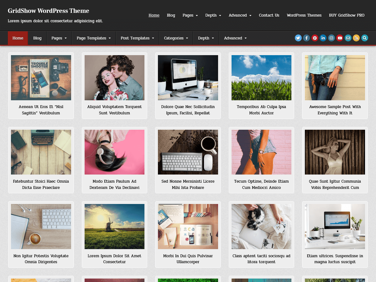Select Contact Us in the top menu
The width and height of the screenshot is (376, 282).
269,15
